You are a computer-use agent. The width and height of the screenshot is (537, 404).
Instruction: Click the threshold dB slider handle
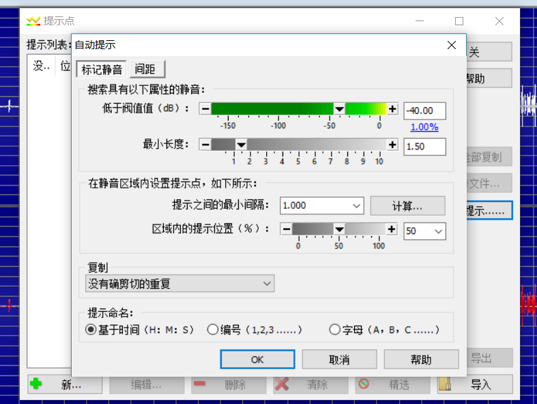tap(339, 109)
